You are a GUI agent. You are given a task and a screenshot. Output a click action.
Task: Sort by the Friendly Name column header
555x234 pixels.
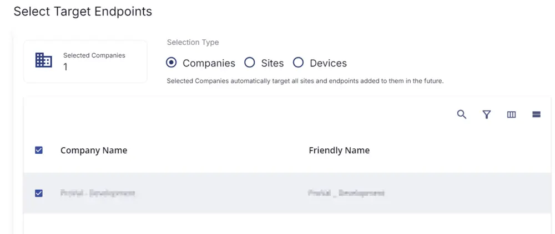pos(339,150)
